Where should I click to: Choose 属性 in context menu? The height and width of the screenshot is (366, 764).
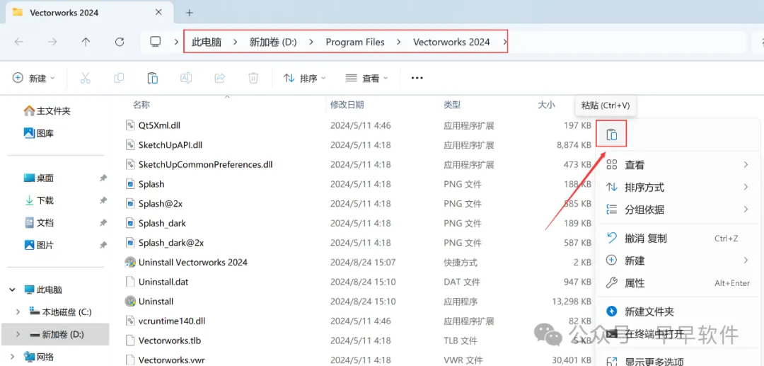[x=677, y=283]
